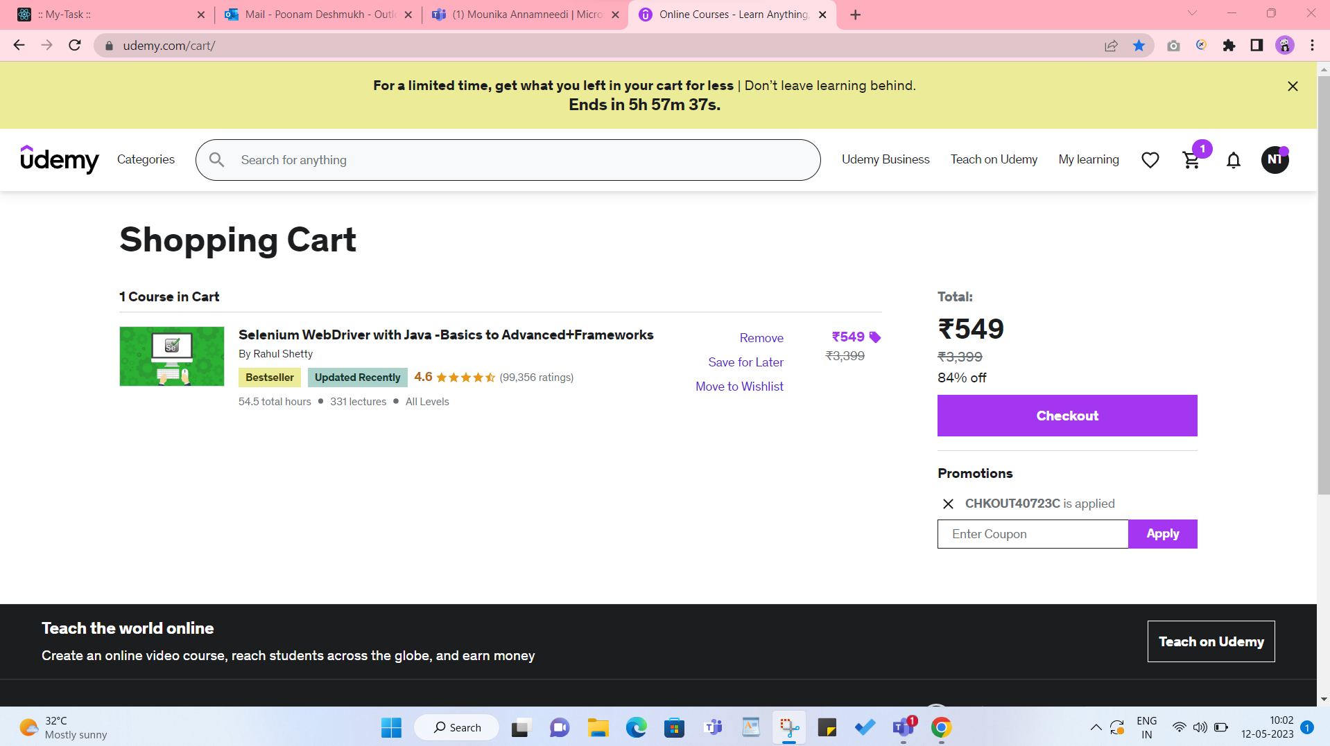This screenshot has width=1330, height=746.
Task: Click the Chrome icon in taskbar
Action: (941, 727)
